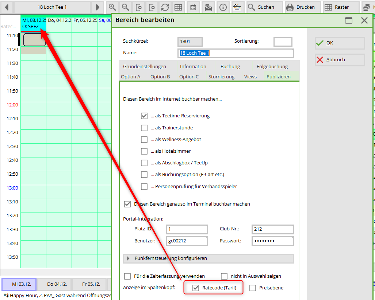The image size is (375, 300).
Task: Open the Stornierung tab
Action: 221,77
